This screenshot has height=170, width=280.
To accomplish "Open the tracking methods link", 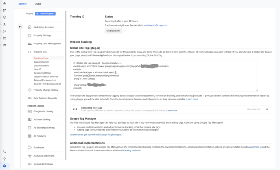I will 132,150.
